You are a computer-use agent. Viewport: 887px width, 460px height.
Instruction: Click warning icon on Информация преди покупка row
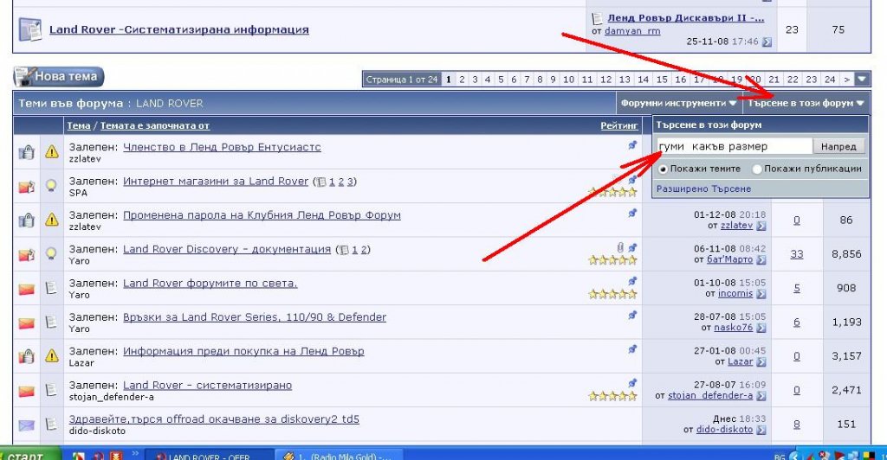point(51,355)
